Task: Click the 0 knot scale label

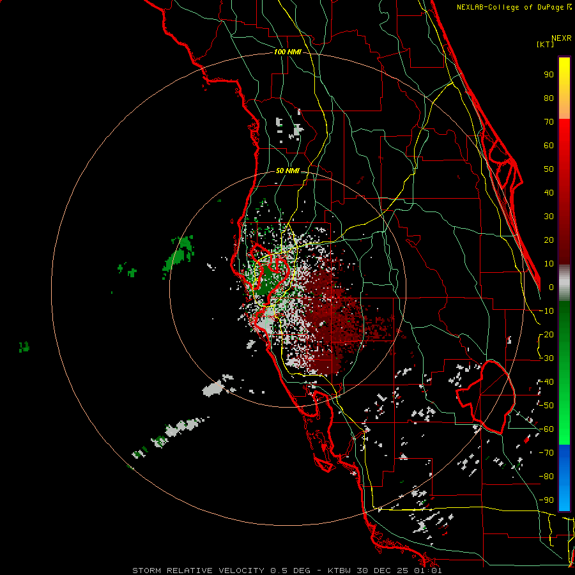Action: click(551, 287)
